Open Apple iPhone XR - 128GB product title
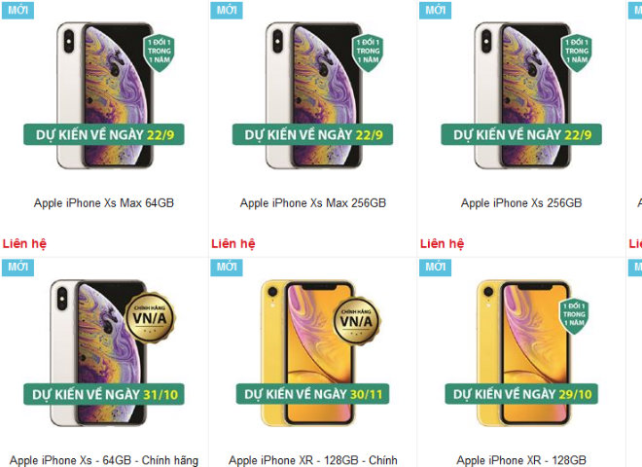642x467 pixels. [x=521, y=460]
